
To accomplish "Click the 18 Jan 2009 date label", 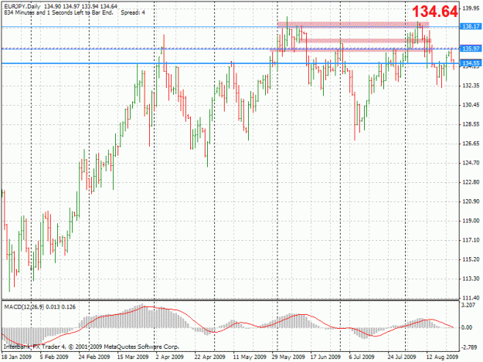I will 16,357.
